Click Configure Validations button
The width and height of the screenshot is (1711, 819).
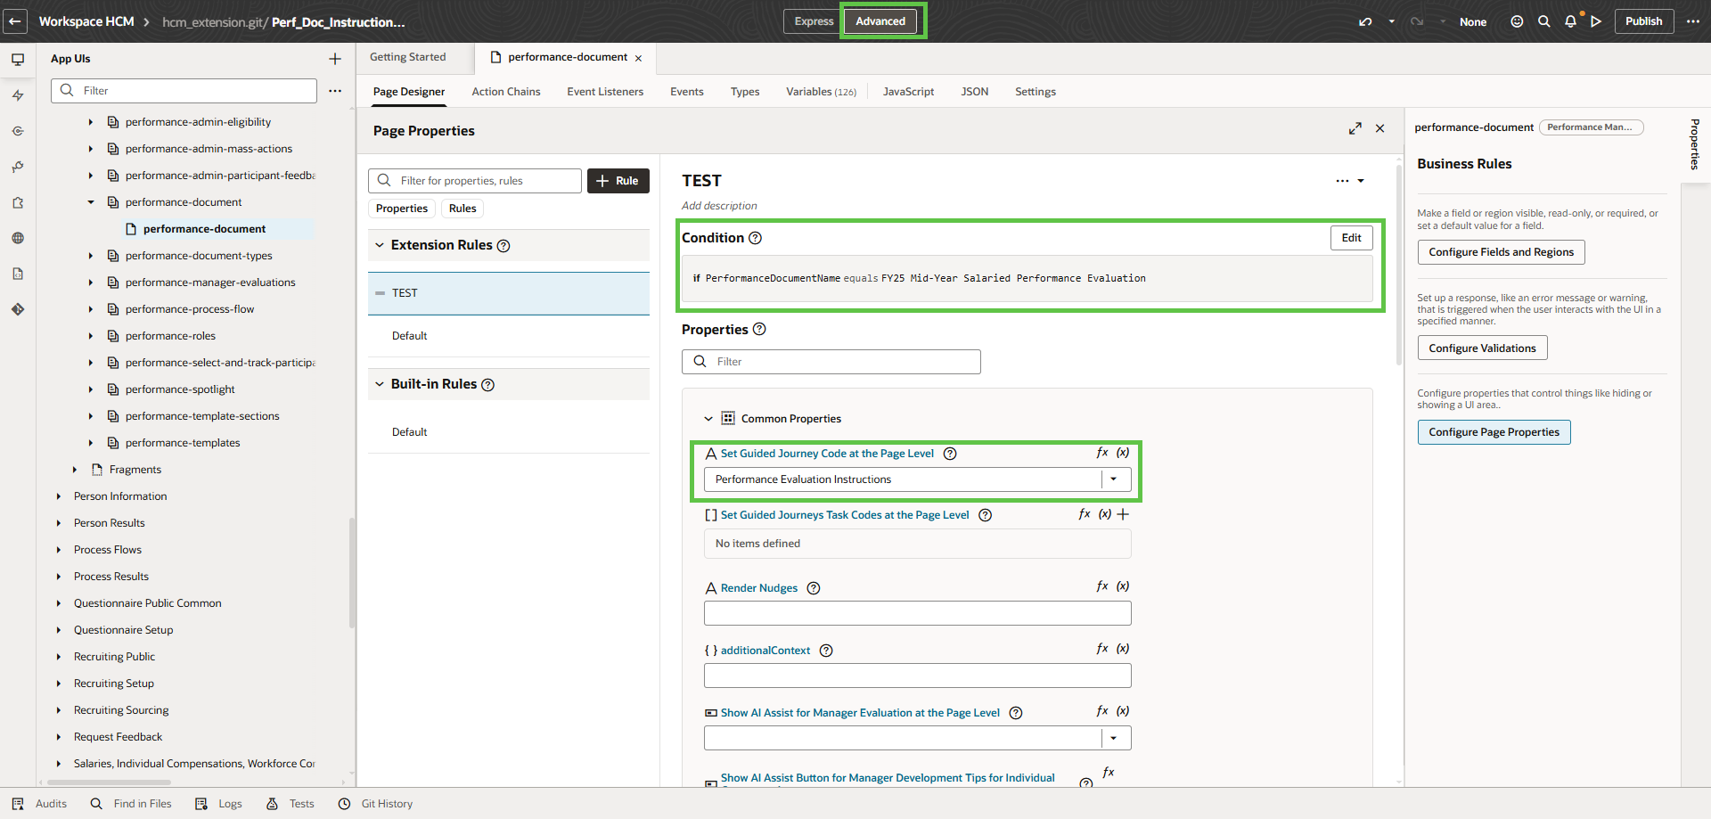click(1482, 348)
